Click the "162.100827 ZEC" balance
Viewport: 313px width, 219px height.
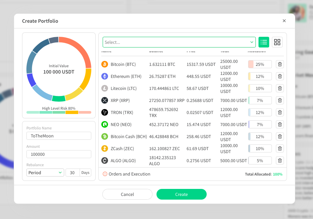[164, 148]
